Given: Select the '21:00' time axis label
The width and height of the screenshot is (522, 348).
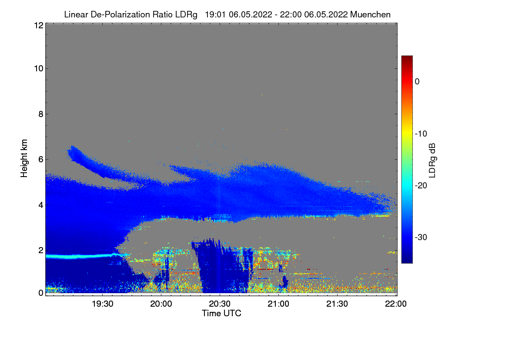Looking at the screenshot, I should click(279, 304).
